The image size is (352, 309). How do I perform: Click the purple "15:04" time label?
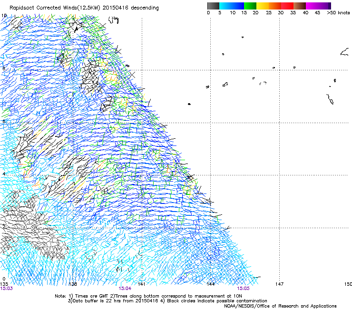(x=125, y=289)
